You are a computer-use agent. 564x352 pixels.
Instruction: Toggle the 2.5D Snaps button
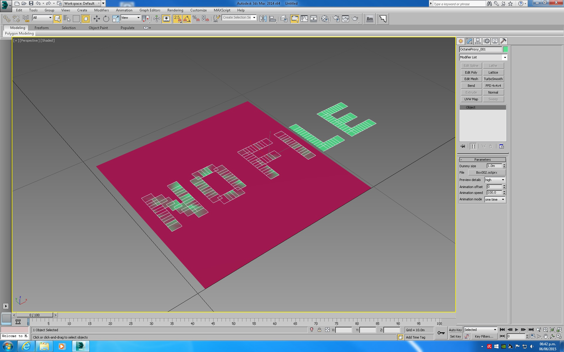(177, 19)
